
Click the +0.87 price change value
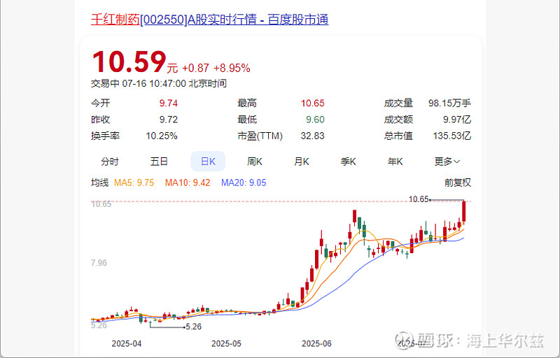click(x=195, y=68)
